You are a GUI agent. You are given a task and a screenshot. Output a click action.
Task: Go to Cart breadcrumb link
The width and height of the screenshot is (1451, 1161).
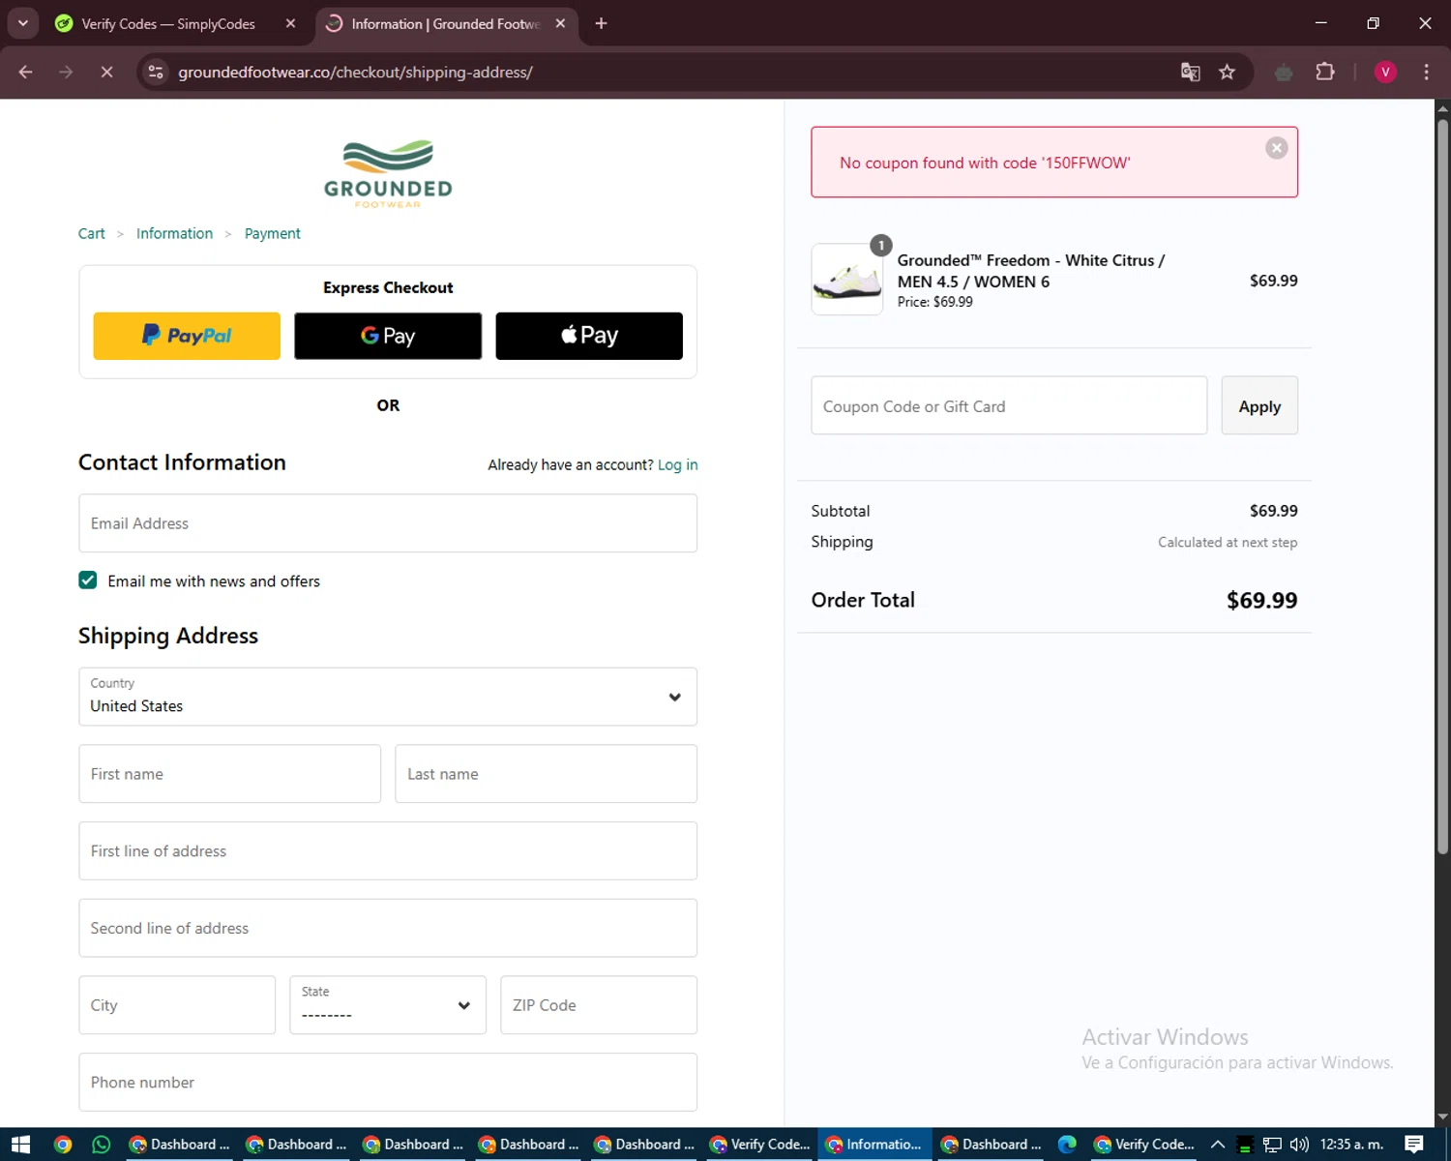click(91, 233)
